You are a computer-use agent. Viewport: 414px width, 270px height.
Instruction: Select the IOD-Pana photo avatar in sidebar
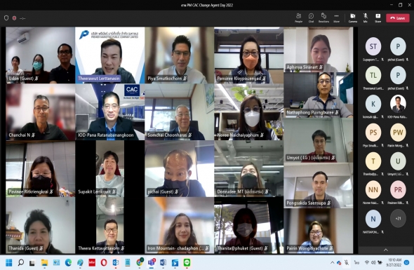(398, 104)
